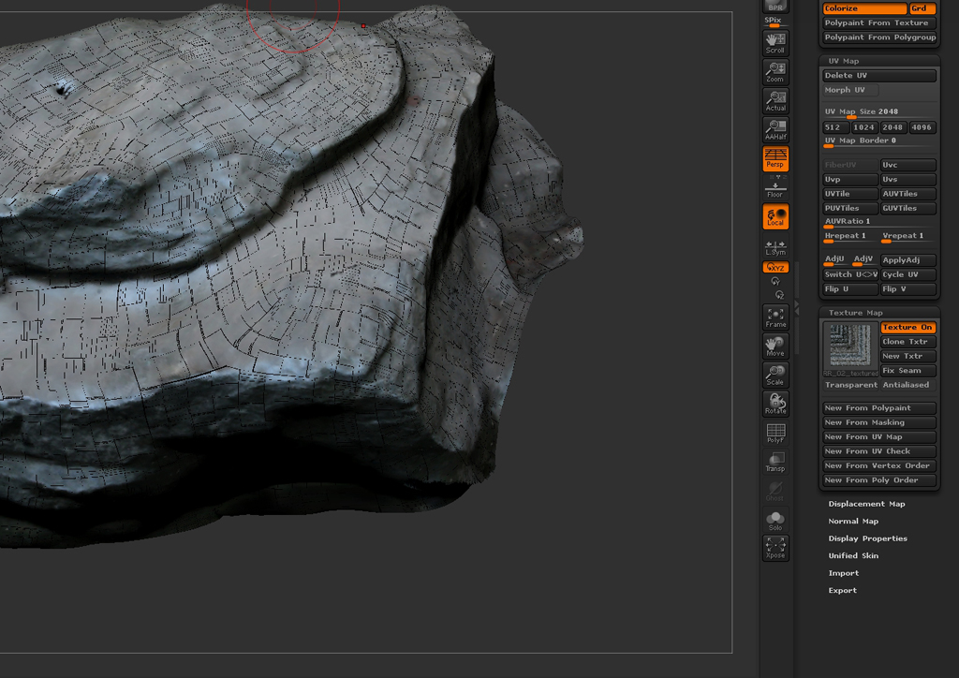Image resolution: width=959 pixels, height=678 pixels.
Task: Select the Move view icon
Action: [x=775, y=346]
